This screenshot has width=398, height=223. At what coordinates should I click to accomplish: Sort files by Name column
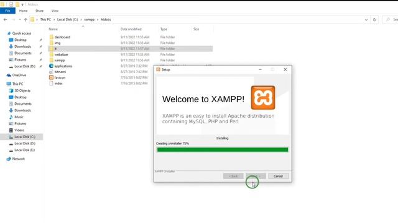[53, 29]
